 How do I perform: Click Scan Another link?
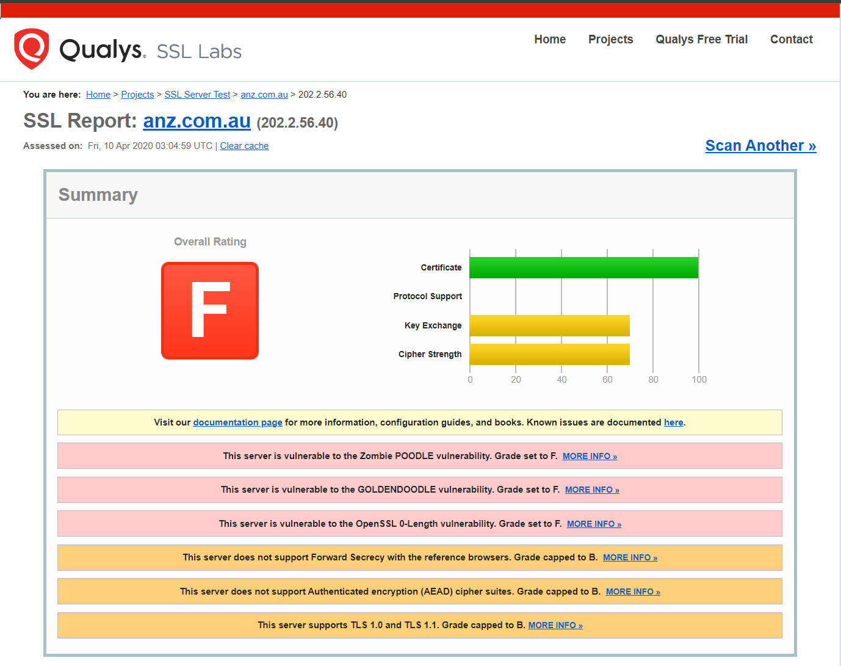[760, 146]
